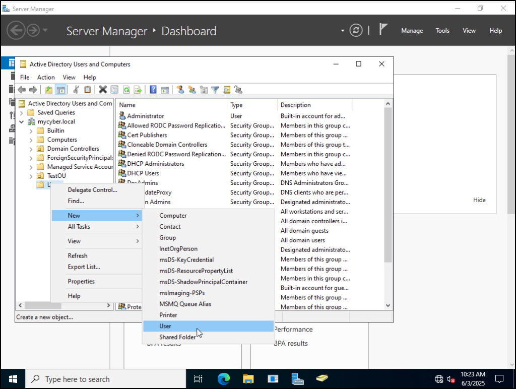Open Task View on the taskbar
Screen dimensions: 516x389
(198, 379)
